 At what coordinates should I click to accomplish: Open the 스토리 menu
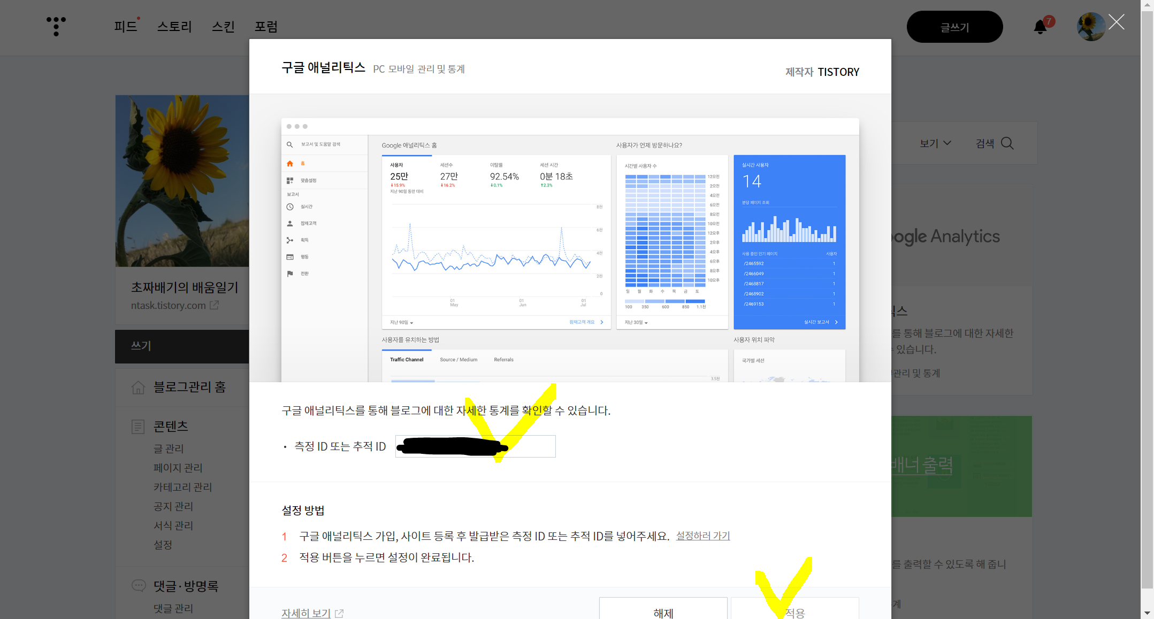point(174,26)
